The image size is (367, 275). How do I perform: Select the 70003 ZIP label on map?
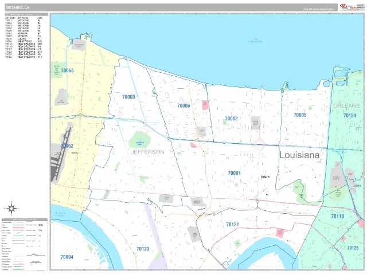128,97
